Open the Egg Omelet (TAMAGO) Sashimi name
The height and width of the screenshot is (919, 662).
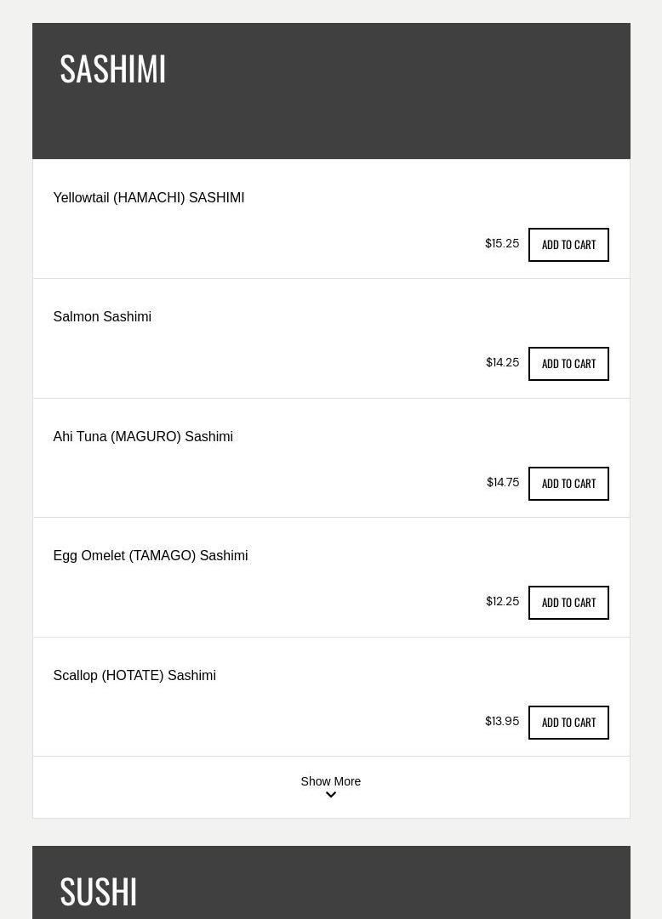(x=151, y=556)
